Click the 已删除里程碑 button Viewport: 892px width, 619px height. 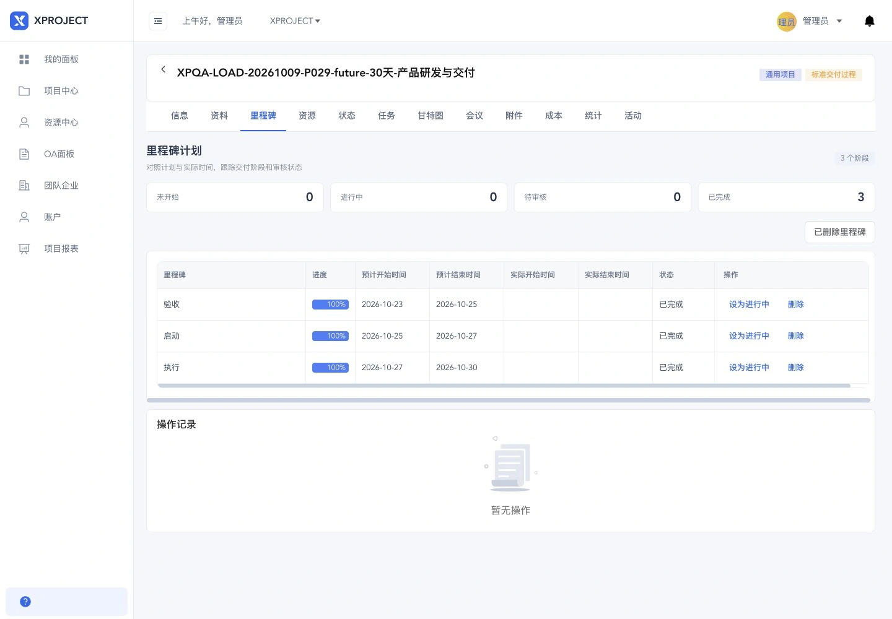tap(840, 232)
